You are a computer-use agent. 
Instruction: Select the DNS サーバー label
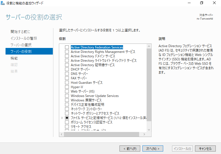[79, 74]
